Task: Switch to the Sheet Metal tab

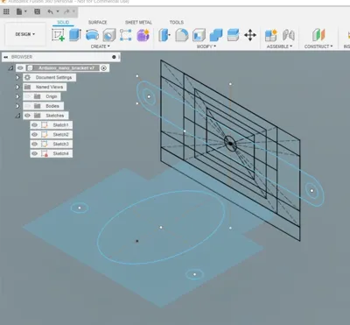Action: pyautogui.click(x=138, y=22)
